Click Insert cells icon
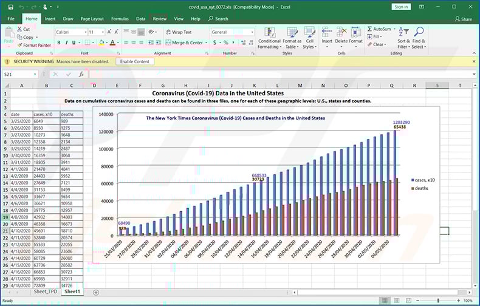The width and height of the screenshot is (480, 306). [327, 32]
